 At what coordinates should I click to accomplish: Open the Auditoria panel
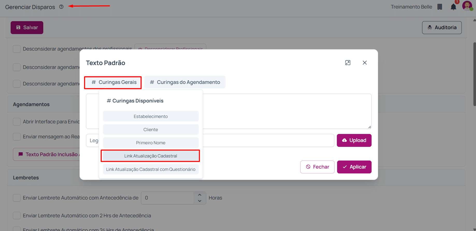point(442,28)
